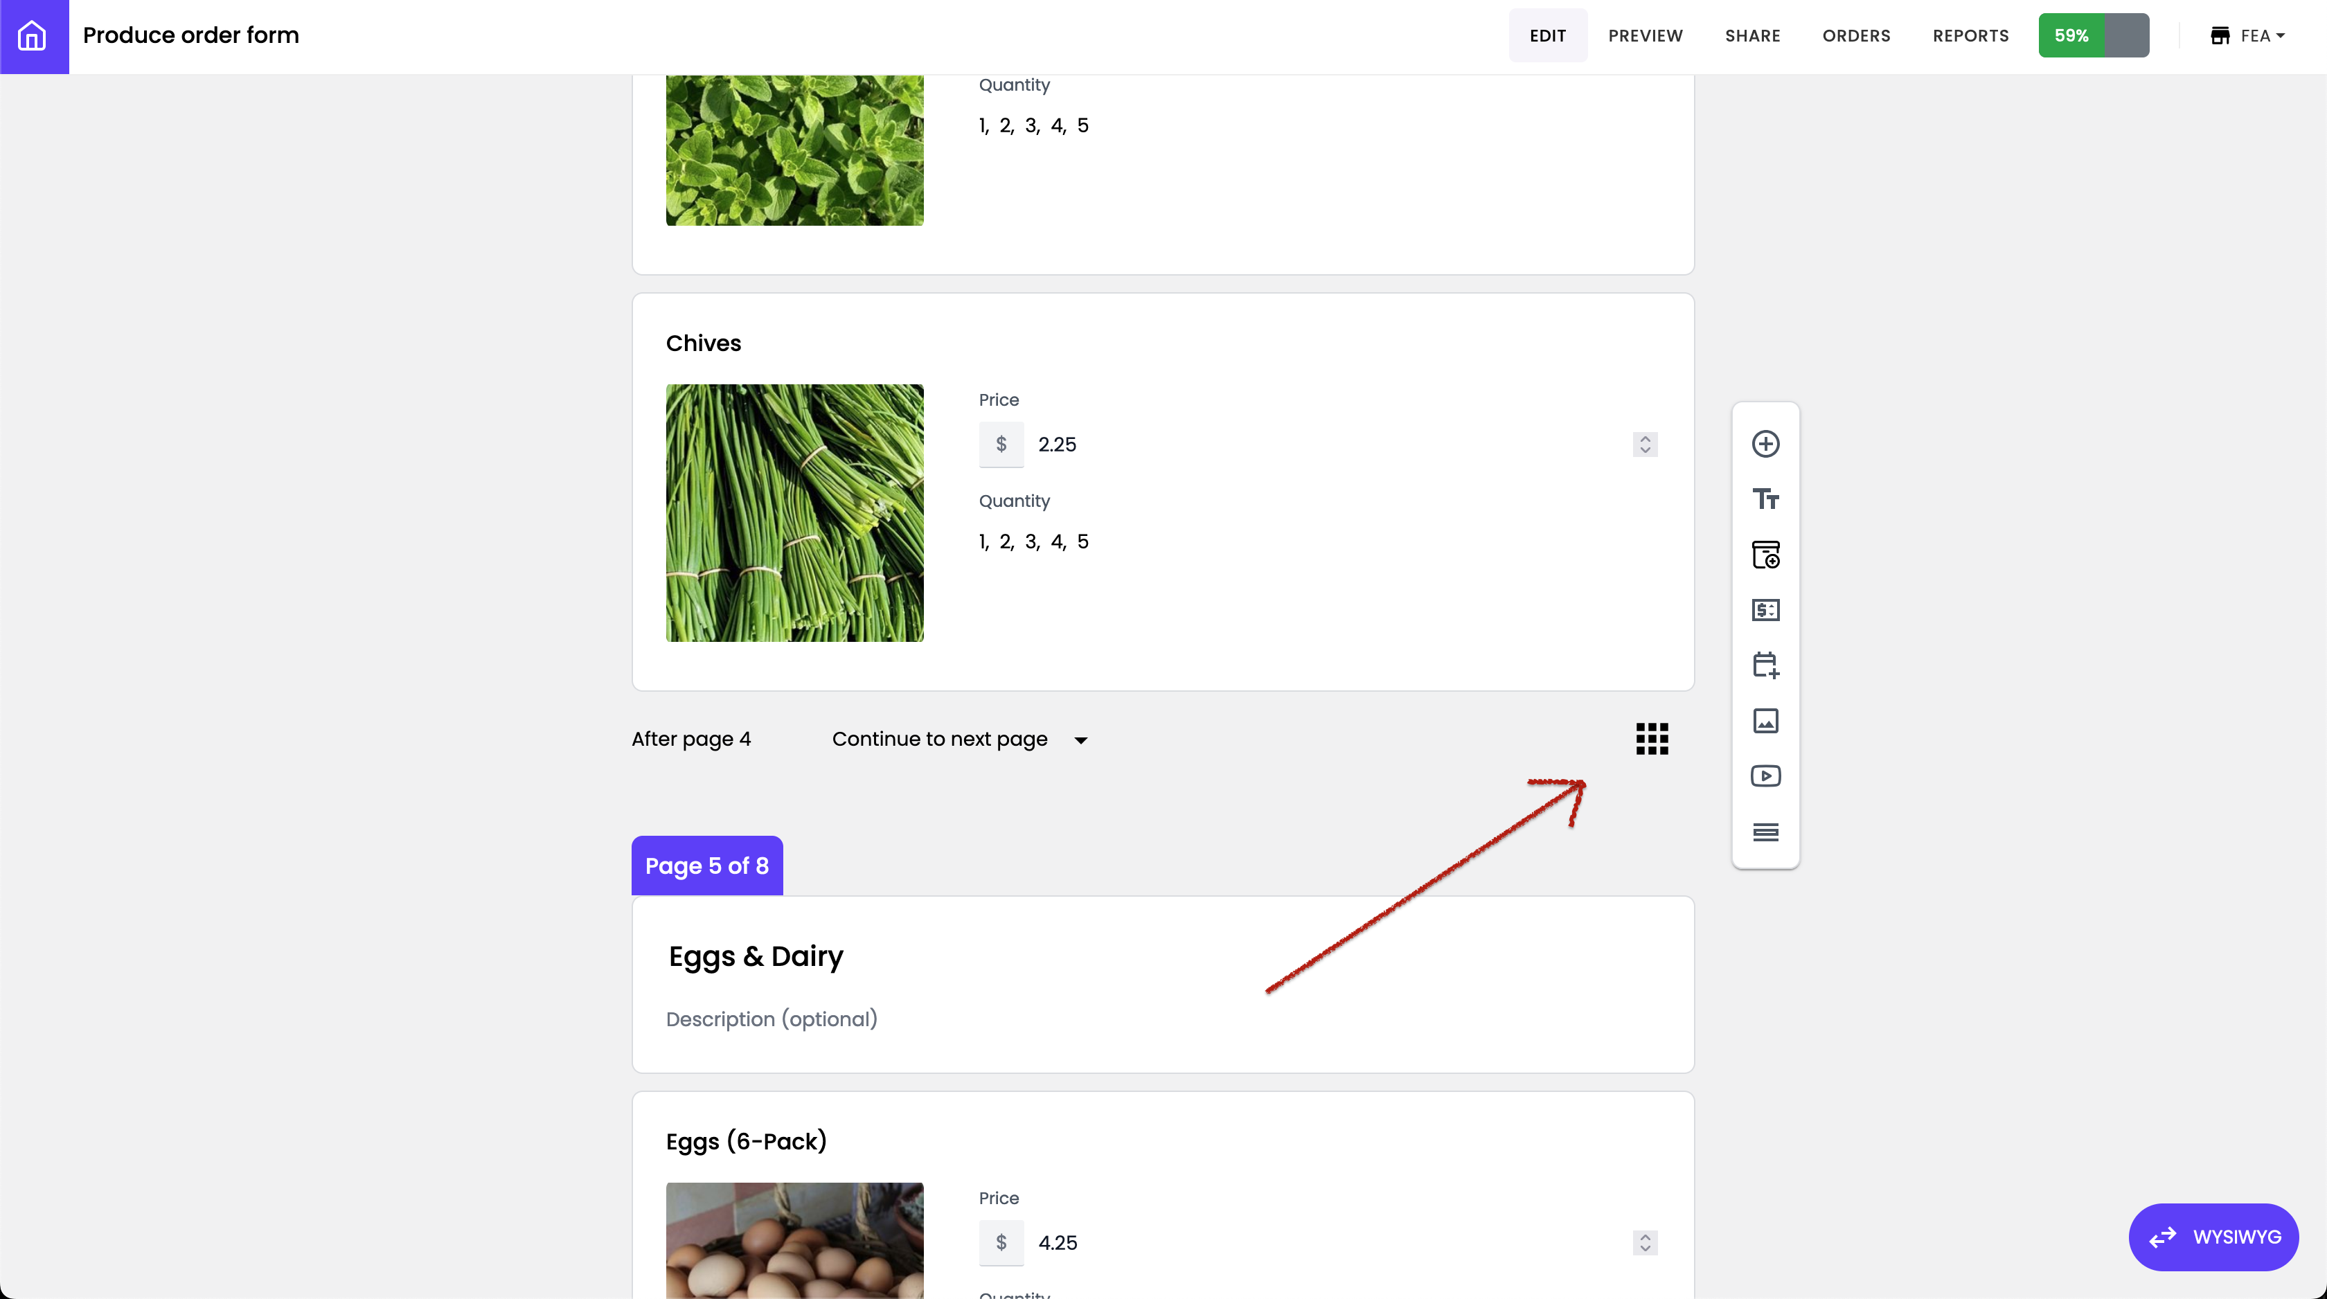Viewport: 2327px width, 1299px height.
Task: Add a text block from sidebar
Action: (1765, 499)
